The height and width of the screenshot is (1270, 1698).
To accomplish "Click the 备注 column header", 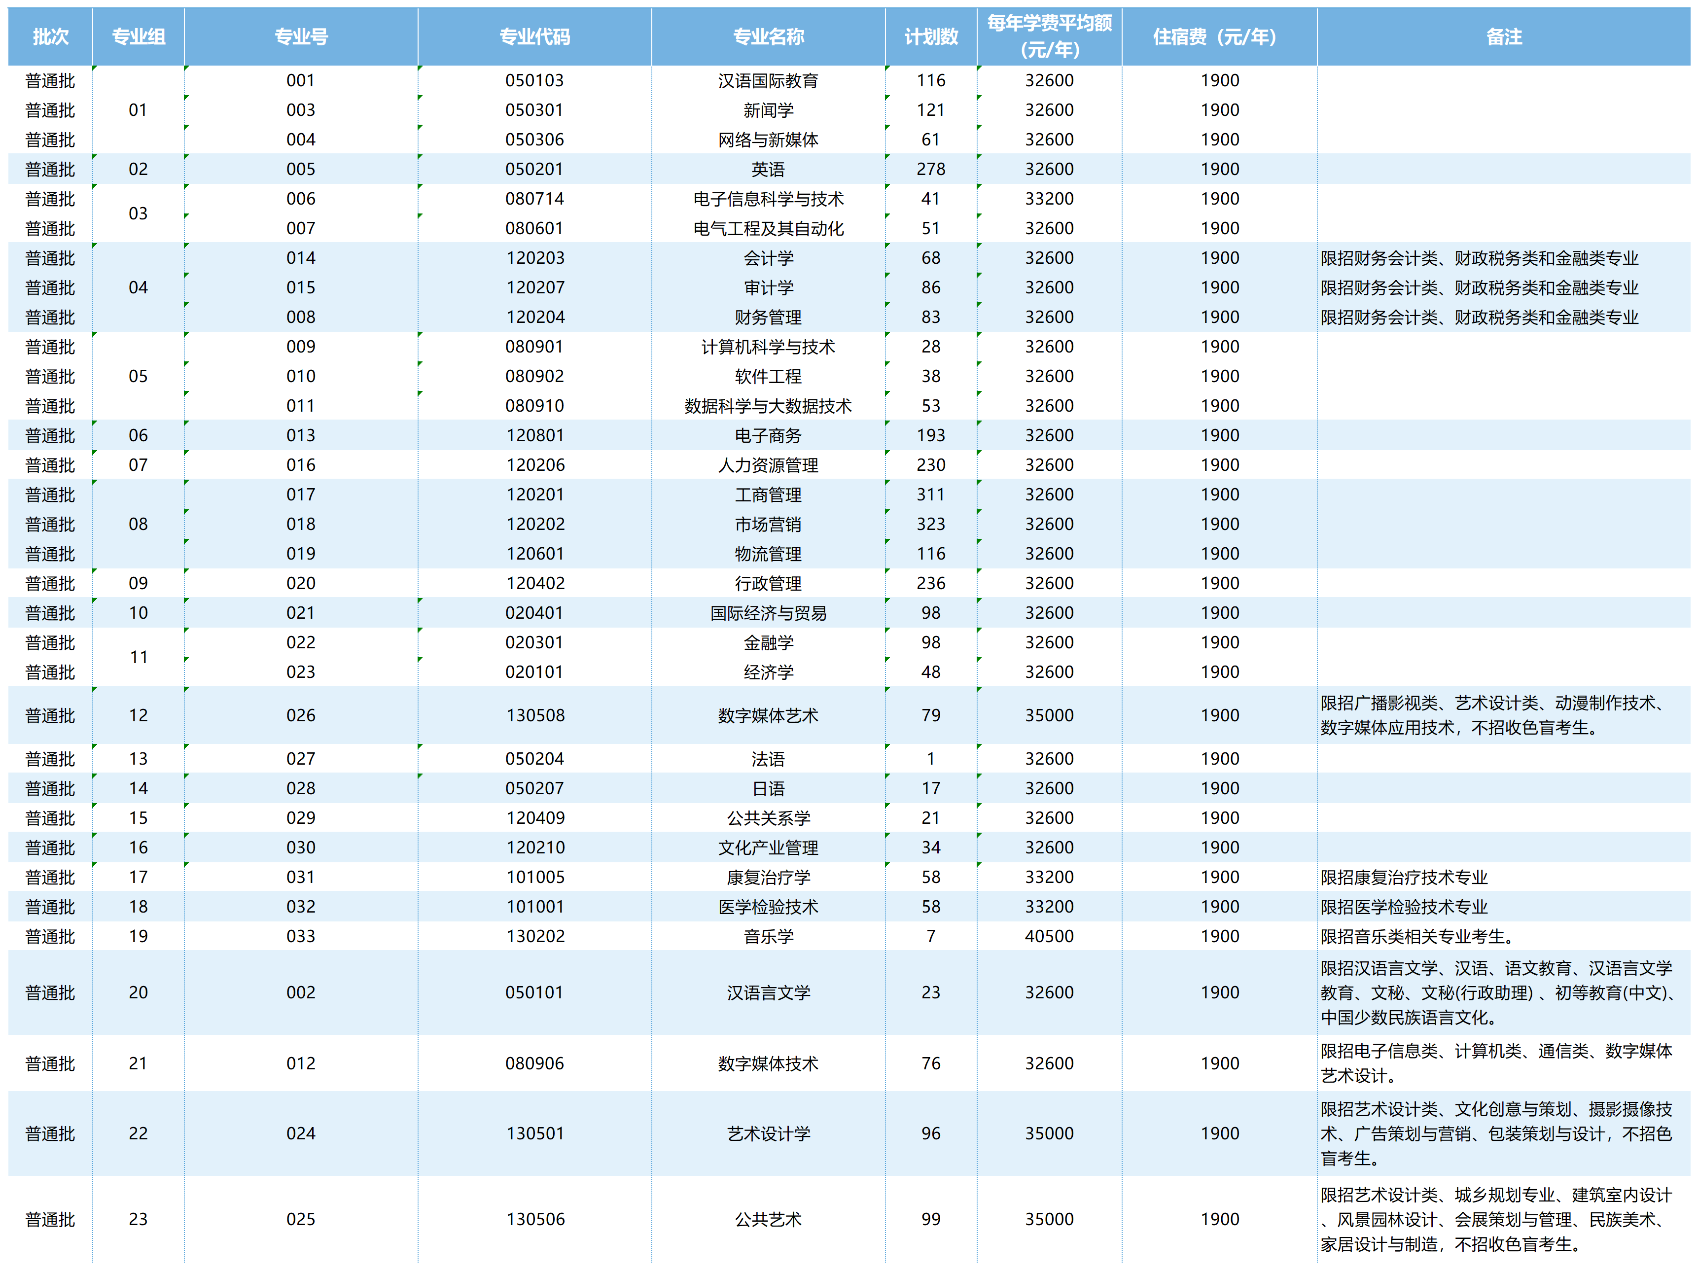I will (1504, 37).
